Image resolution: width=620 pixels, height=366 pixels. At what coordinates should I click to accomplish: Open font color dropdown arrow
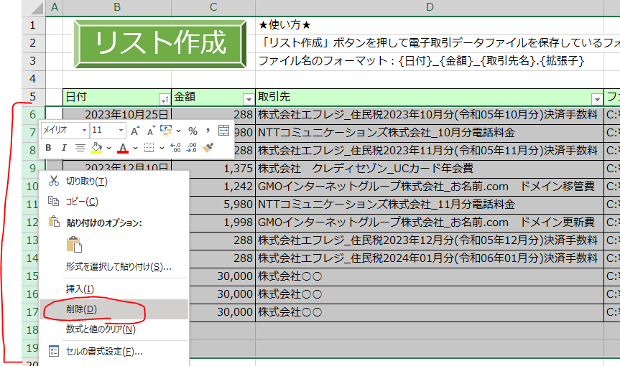coord(135,148)
